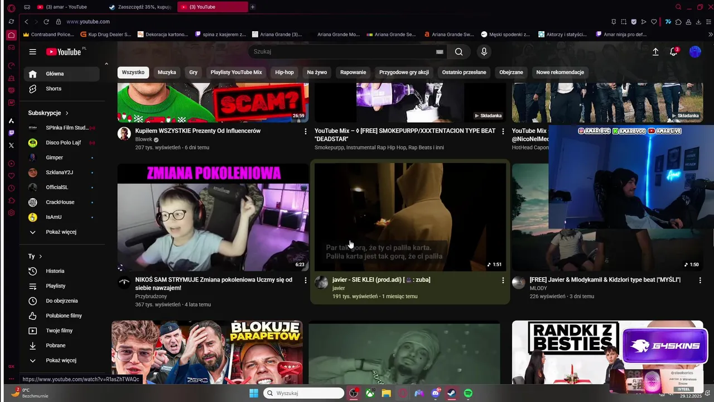Open the Gimper subscription channel

pyautogui.click(x=61, y=157)
